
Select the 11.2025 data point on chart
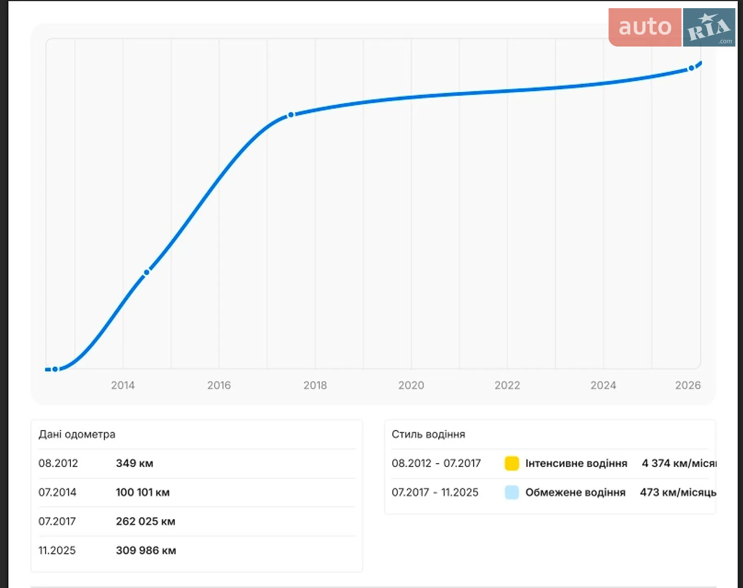(x=691, y=68)
